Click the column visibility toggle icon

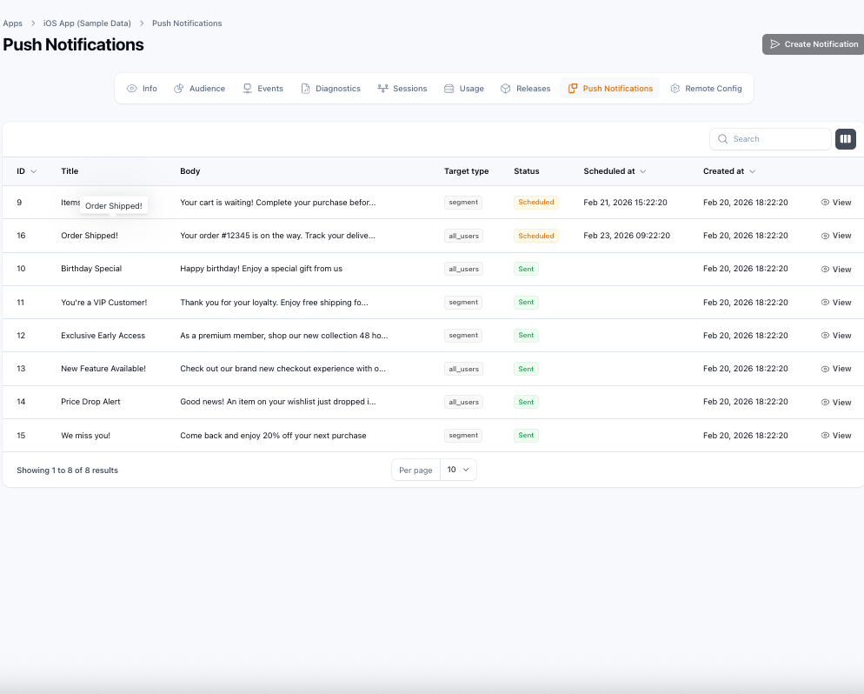[845, 139]
